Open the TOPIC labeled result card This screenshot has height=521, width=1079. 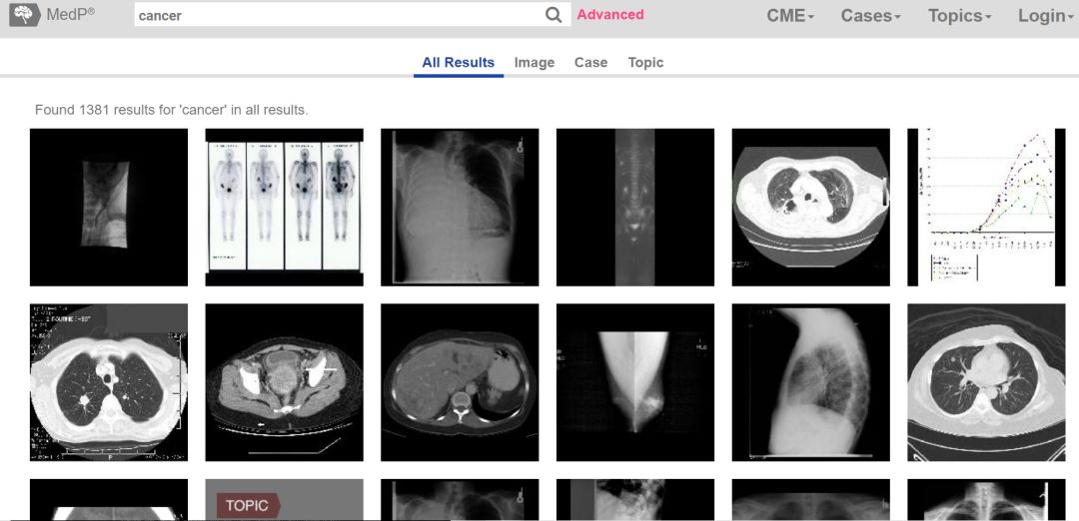click(x=284, y=500)
